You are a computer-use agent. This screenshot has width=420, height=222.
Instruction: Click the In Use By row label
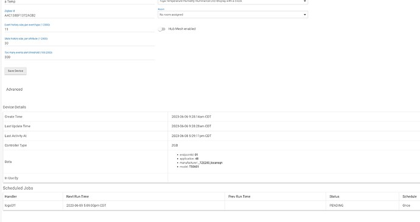12,178
